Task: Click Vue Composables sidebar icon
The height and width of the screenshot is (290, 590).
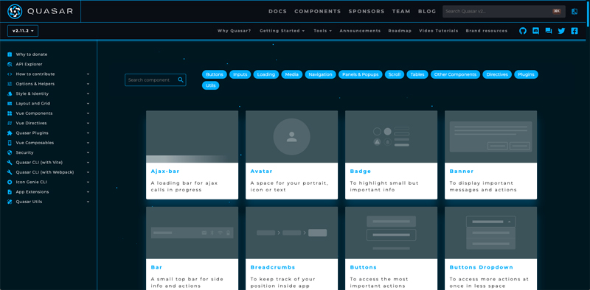Action: click(10, 143)
